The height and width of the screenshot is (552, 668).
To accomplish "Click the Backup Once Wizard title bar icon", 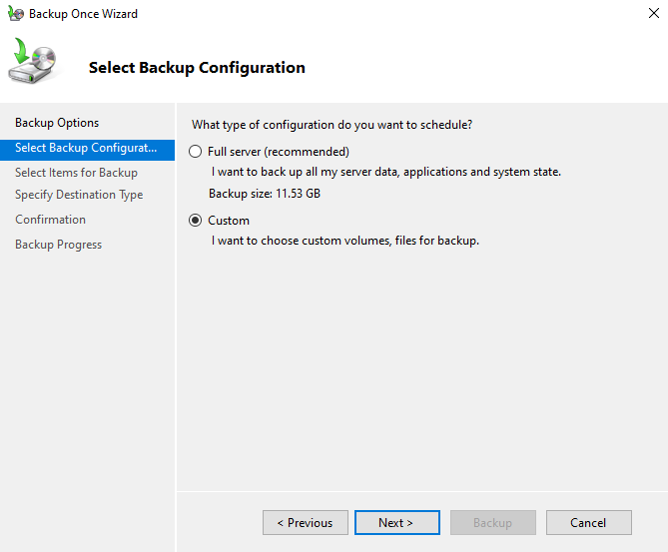I will click(16, 14).
